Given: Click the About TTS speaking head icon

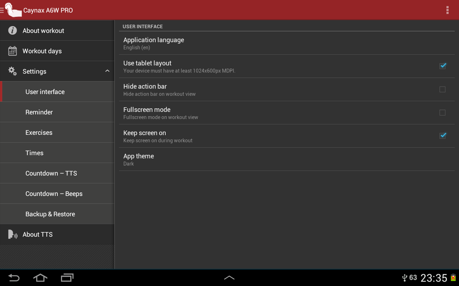Looking at the screenshot, I should click(x=13, y=235).
